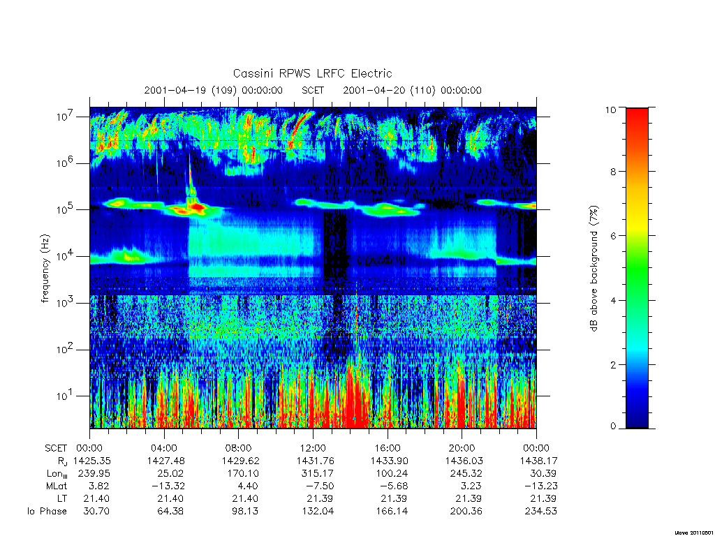Click the SCET time label '12:00'
Screen dimensions: 715x536
(313, 448)
